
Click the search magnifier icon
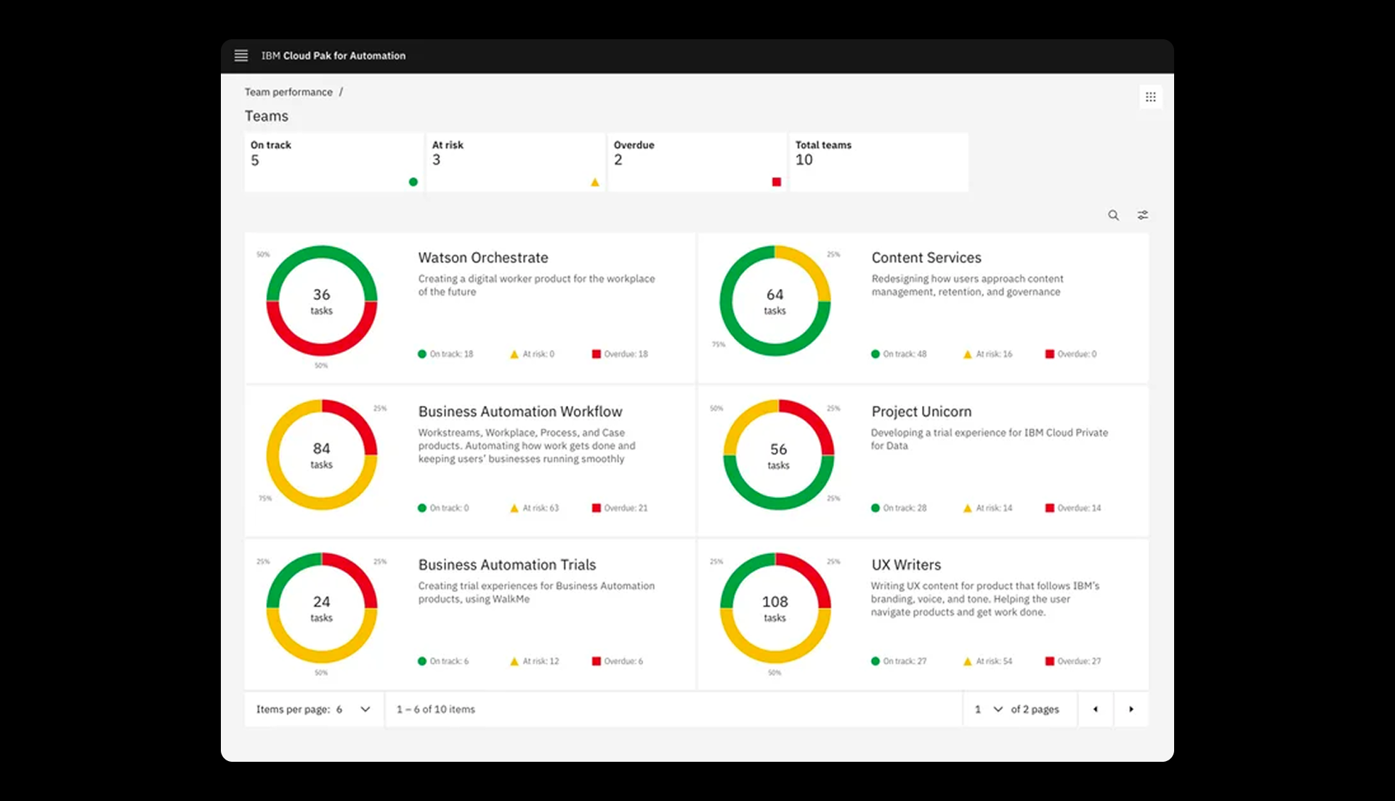[x=1113, y=216]
